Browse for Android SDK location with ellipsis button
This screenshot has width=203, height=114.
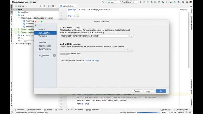(x=131, y=36)
